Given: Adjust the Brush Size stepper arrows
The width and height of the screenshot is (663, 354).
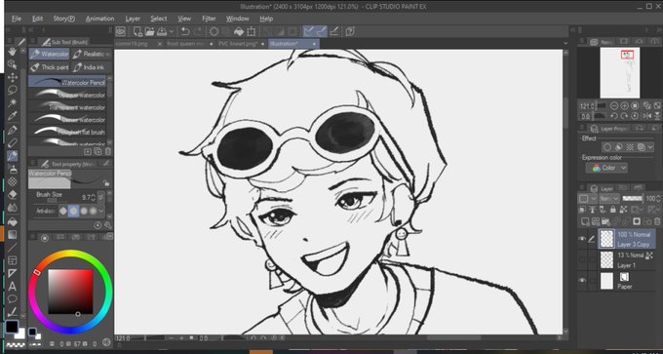Looking at the screenshot, I should pyautogui.click(x=94, y=198).
